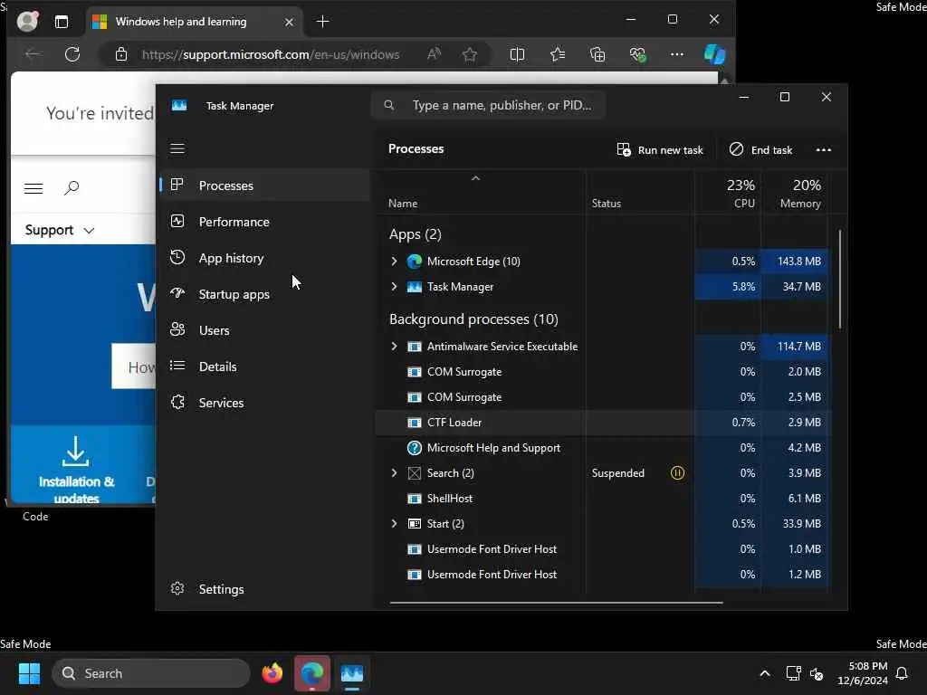This screenshot has height=695, width=927.
Task: Open the Copilot icon in Edge
Action: point(714,54)
